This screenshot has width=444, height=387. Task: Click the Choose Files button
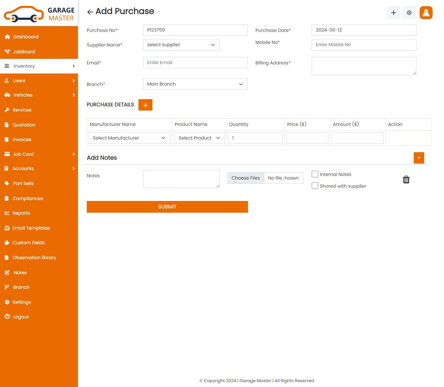[x=246, y=178]
